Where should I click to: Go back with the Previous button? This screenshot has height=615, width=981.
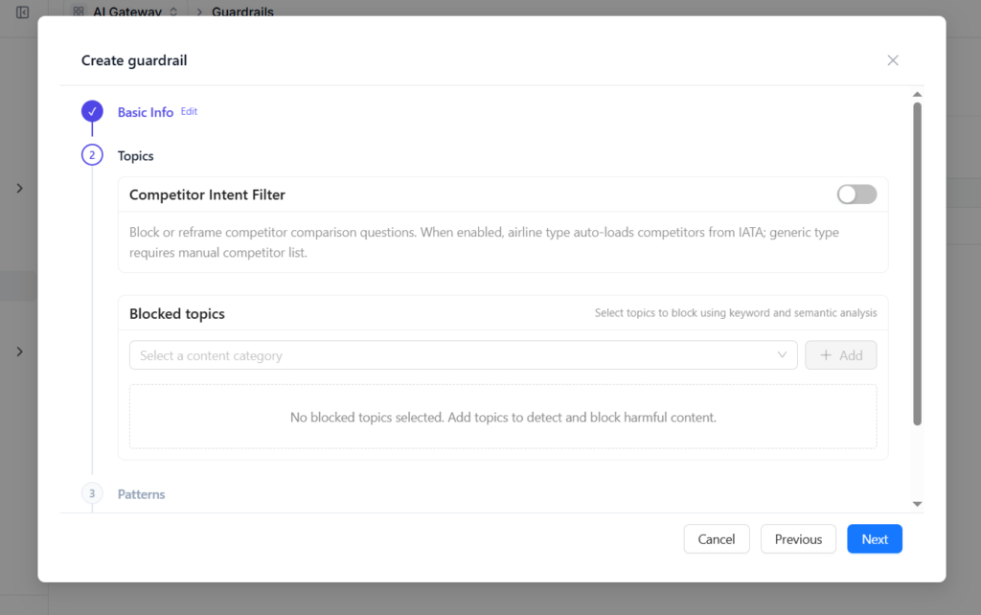pos(798,538)
